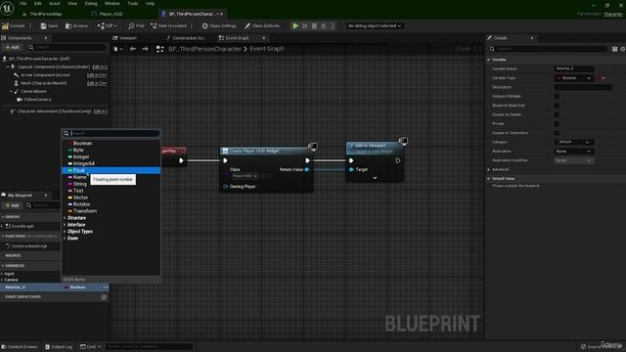Screen dimensions: 626x352
Task: Choose Integer type from the list
Action: [x=81, y=156]
